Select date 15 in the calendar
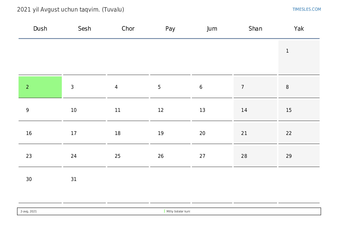 coord(299,110)
